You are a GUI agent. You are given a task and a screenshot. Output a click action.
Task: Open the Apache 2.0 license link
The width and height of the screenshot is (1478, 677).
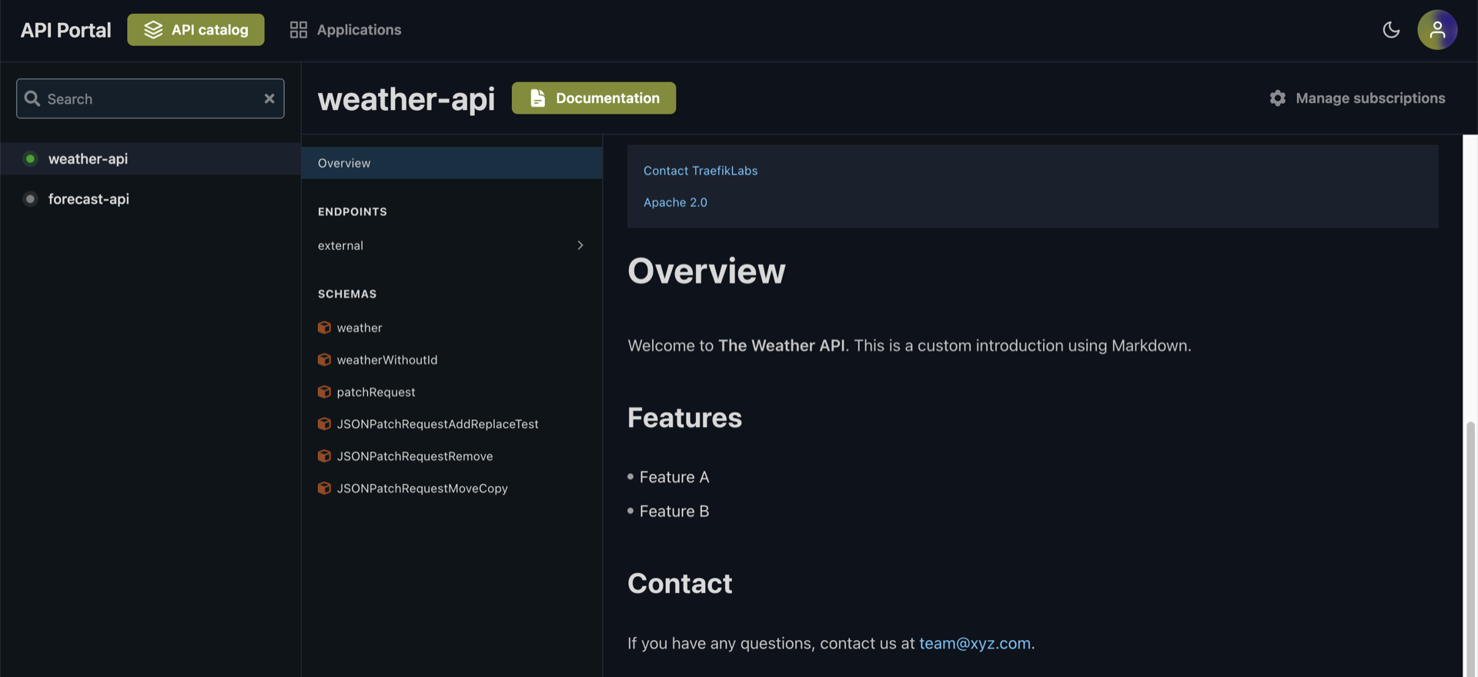675,202
